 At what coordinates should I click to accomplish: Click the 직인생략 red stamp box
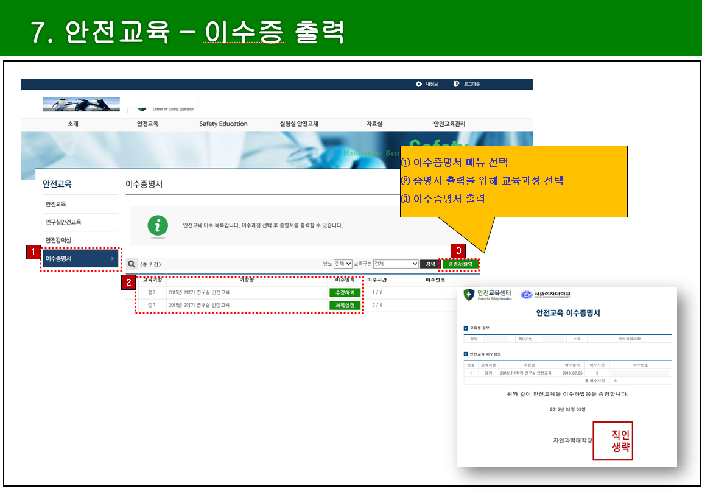point(612,441)
